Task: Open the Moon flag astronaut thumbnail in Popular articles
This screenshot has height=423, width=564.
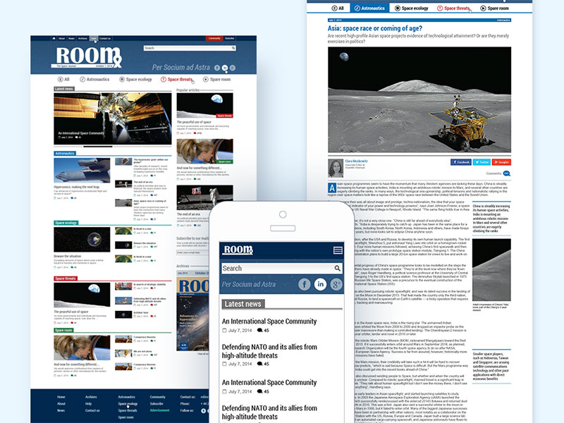Action: (204, 197)
